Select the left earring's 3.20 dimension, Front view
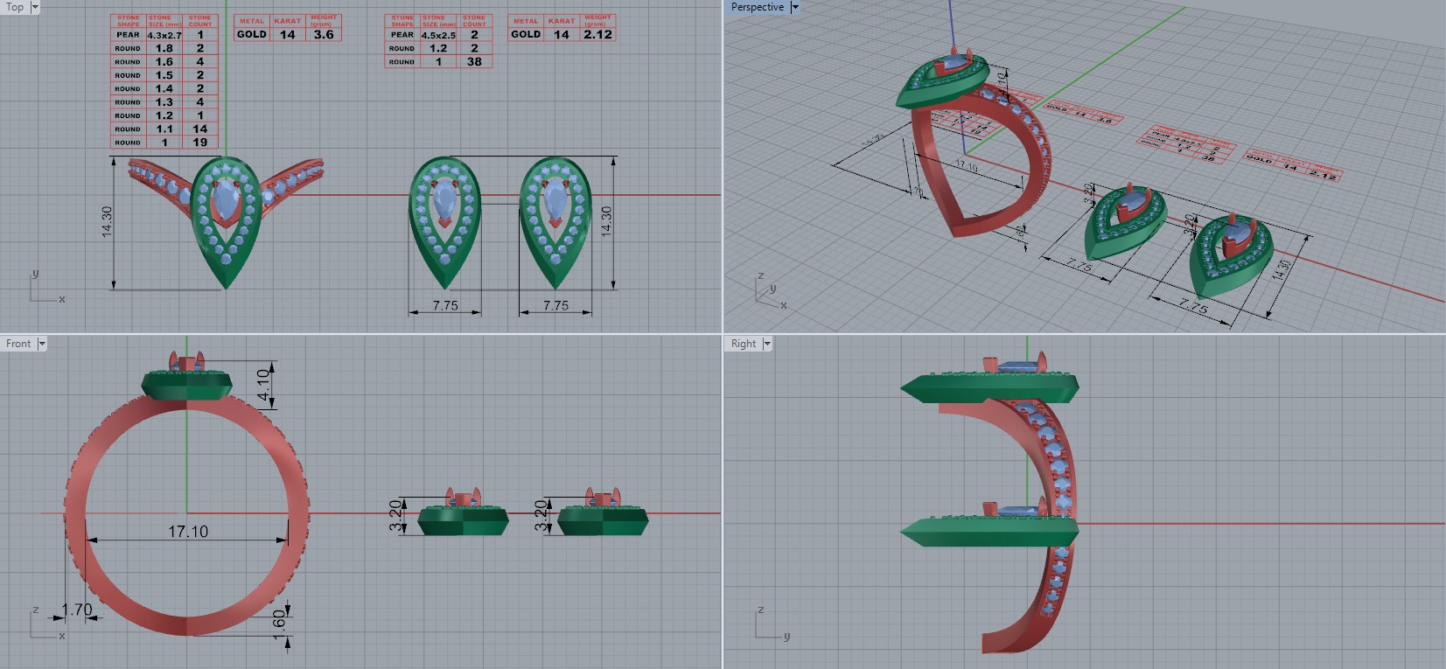The width and height of the screenshot is (1446, 669). click(x=395, y=515)
